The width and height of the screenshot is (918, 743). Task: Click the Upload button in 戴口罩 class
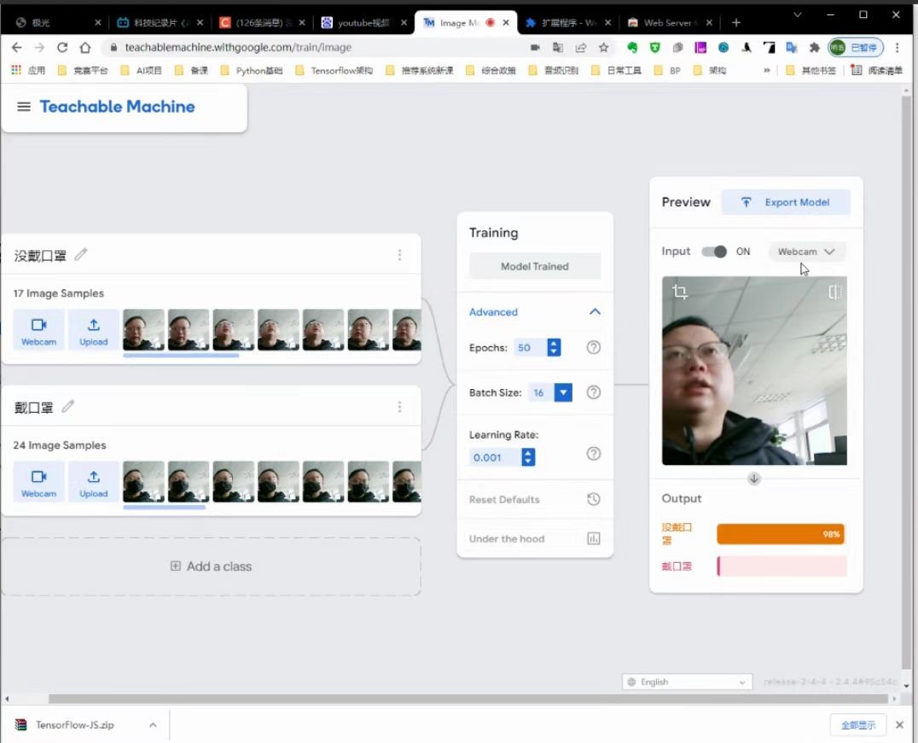point(94,482)
